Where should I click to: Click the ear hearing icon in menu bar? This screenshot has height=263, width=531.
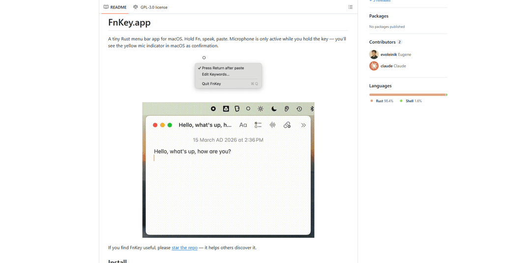pos(287,108)
